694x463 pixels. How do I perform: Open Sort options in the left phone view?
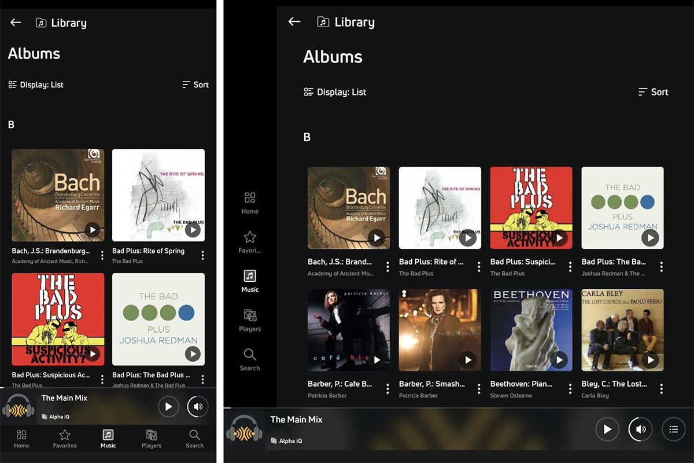click(195, 84)
